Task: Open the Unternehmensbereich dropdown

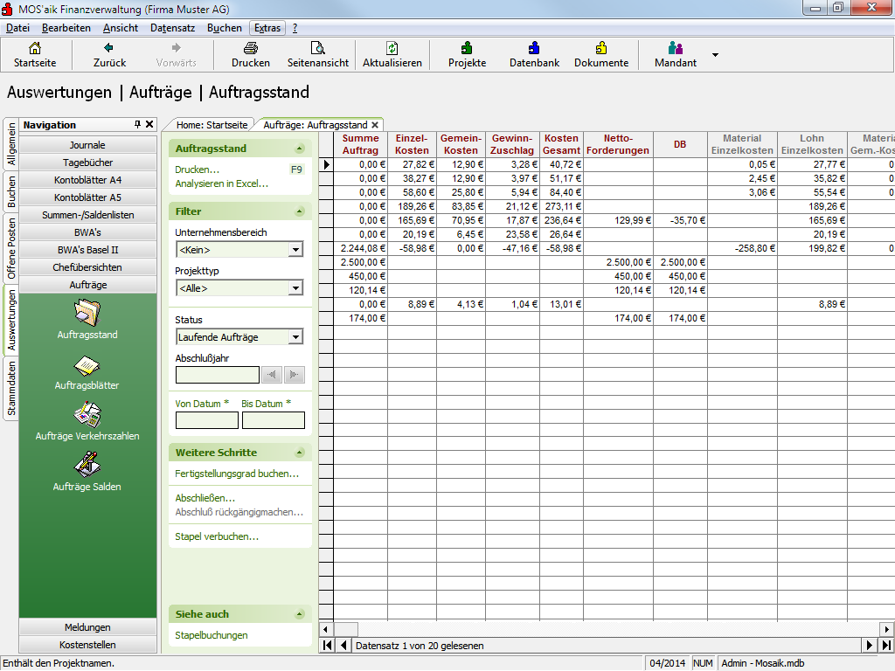Action: pos(295,249)
